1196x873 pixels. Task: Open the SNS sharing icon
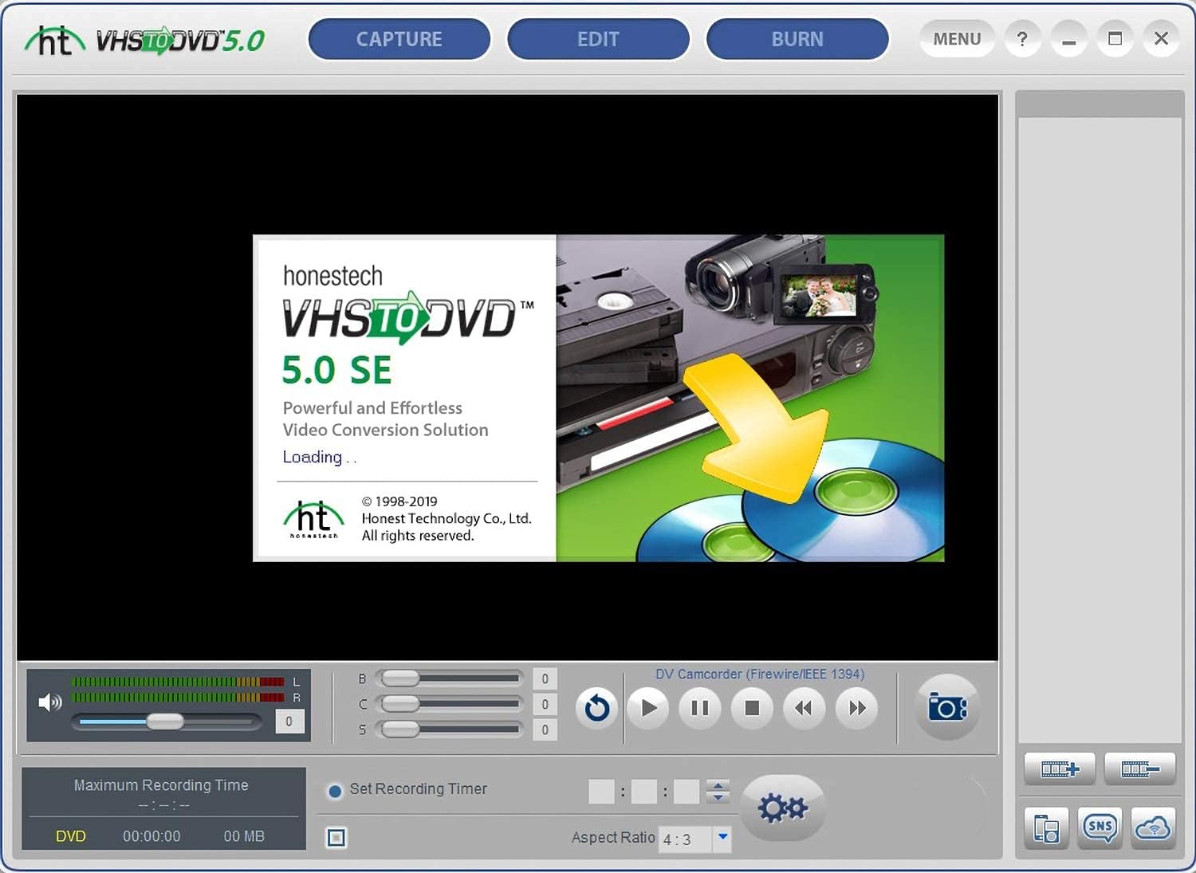click(1100, 828)
